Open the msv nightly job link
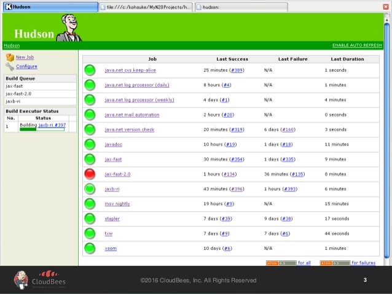 point(117,204)
